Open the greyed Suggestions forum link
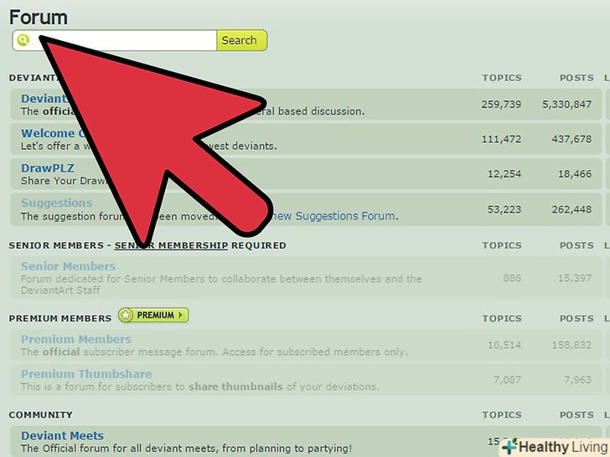Image resolution: width=610 pixels, height=457 pixels. click(56, 203)
